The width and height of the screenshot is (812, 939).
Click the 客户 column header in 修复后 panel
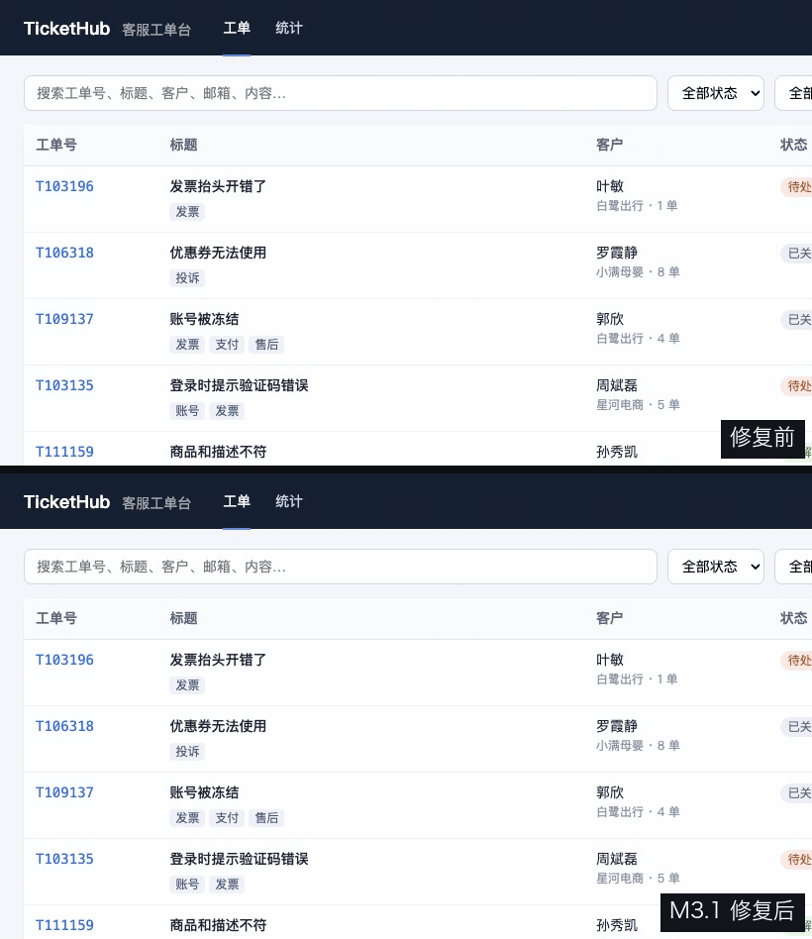pyautogui.click(x=610, y=619)
